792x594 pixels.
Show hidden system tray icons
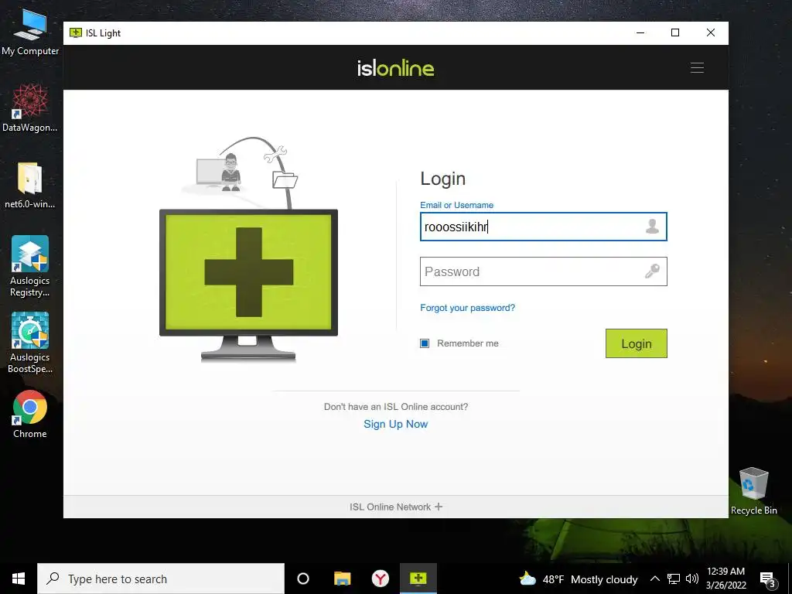pos(654,579)
